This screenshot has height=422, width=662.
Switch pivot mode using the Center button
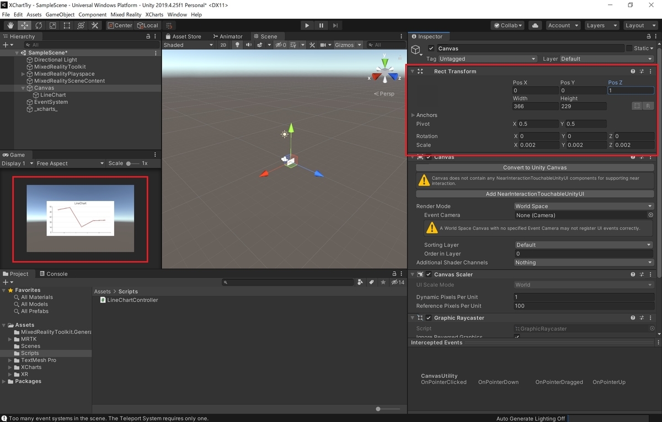coord(120,25)
